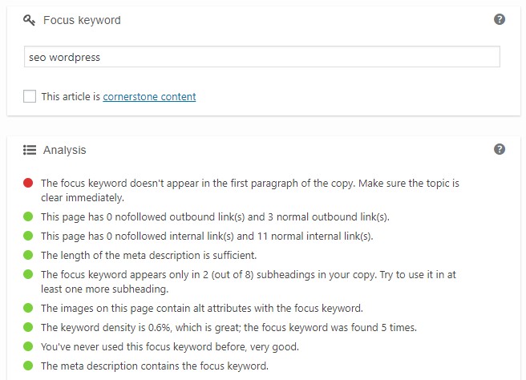The height and width of the screenshot is (380, 526).
Task: Click green bullet for never used keyword
Action: pyautogui.click(x=28, y=346)
